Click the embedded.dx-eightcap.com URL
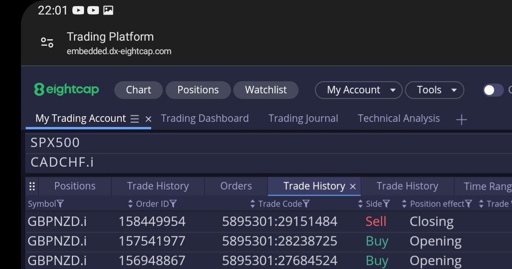This screenshot has width=512, height=269. pyautogui.click(x=119, y=51)
